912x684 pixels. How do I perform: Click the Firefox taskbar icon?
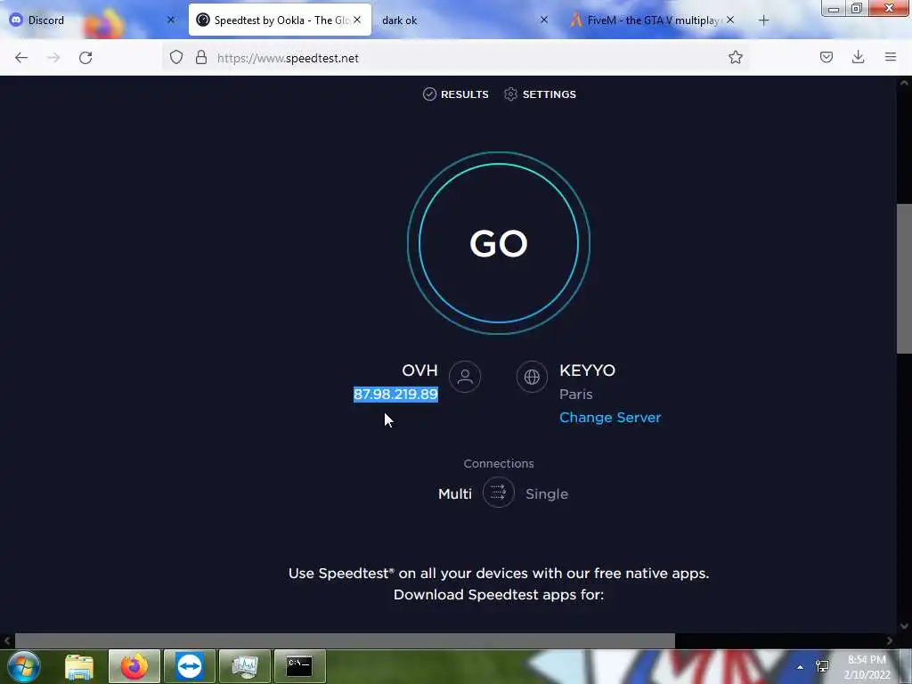134,666
